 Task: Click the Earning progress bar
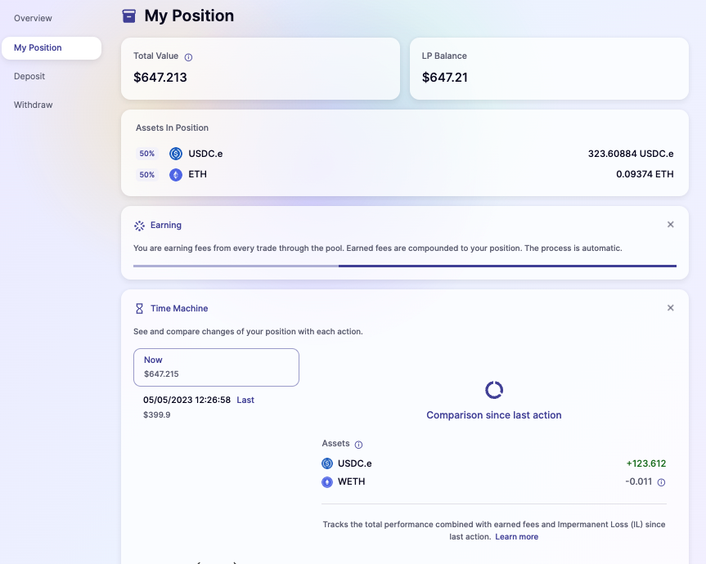pos(404,266)
